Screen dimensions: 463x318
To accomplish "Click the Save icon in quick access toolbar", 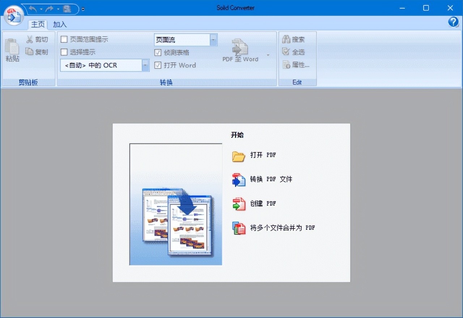I will [x=67, y=9].
